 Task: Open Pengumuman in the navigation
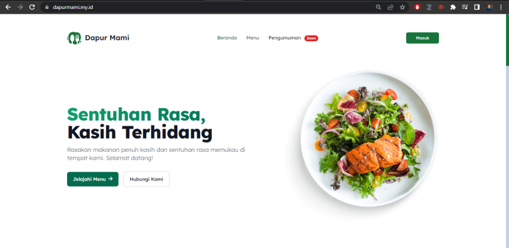click(x=284, y=38)
